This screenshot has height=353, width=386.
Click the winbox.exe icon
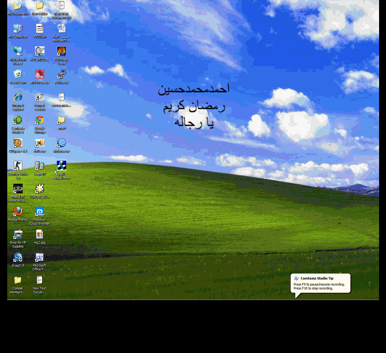(62, 143)
